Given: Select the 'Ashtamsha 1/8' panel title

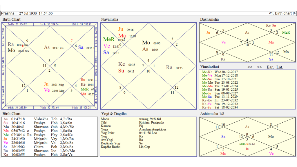Looking at the screenshot, I should tap(212, 114).
